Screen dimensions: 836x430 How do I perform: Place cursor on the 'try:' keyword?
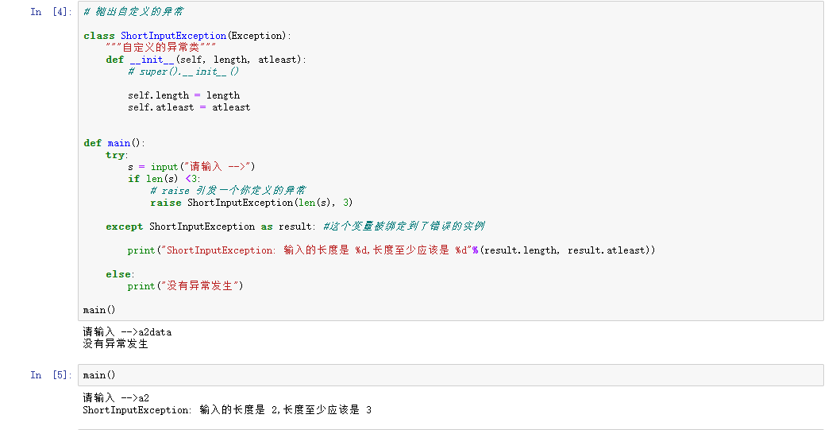(116, 155)
